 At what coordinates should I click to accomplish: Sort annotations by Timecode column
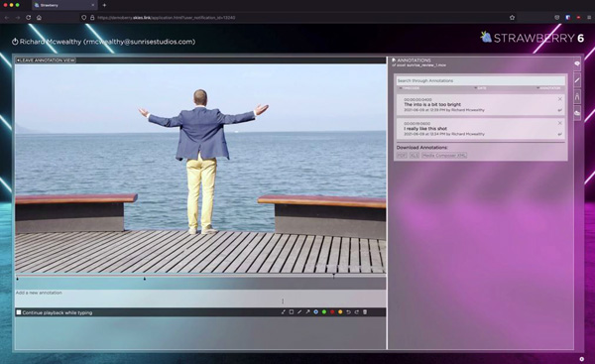(x=410, y=88)
